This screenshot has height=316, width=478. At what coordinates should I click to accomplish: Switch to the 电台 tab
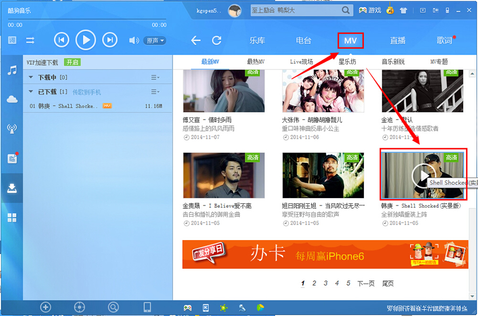pos(302,40)
